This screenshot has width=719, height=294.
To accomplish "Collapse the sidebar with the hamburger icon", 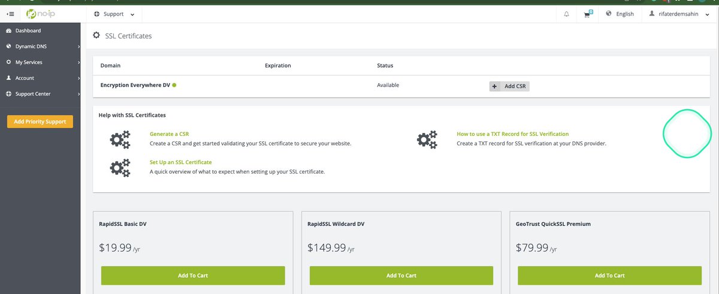I will tap(10, 14).
